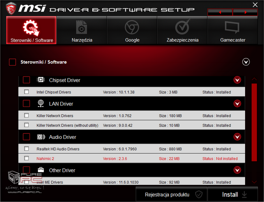
Task: Click the scrollbar up arrow
Action: (254, 79)
